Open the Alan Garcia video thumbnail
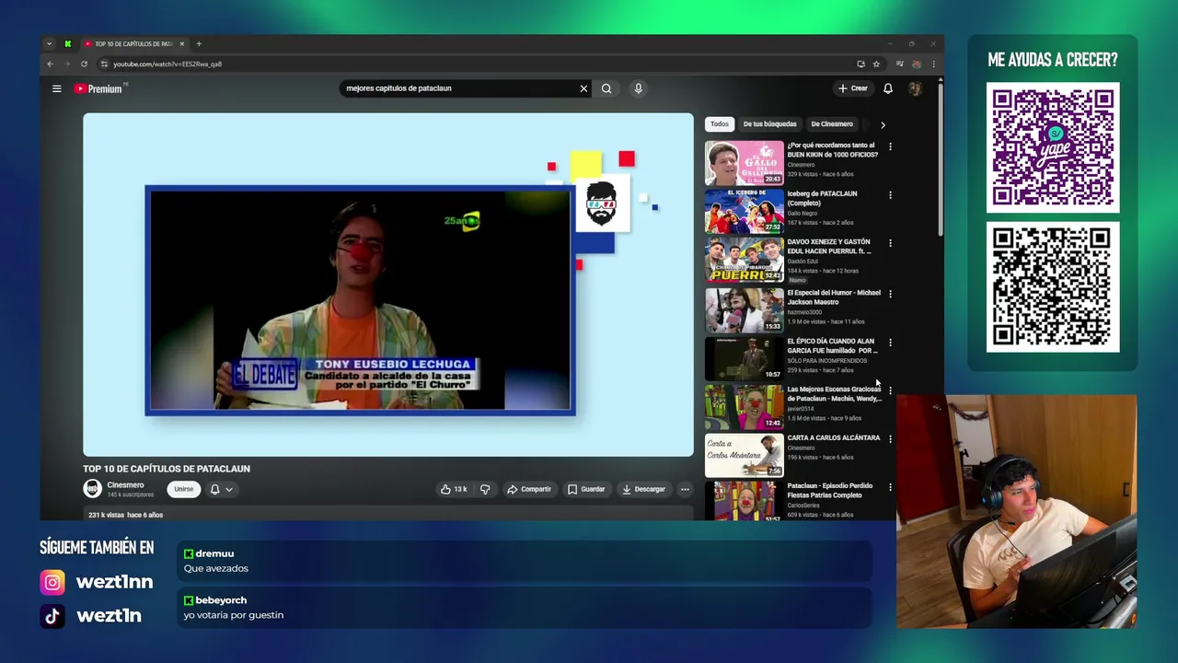Viewport: 1178px width, 663px height. pos(745,358)
